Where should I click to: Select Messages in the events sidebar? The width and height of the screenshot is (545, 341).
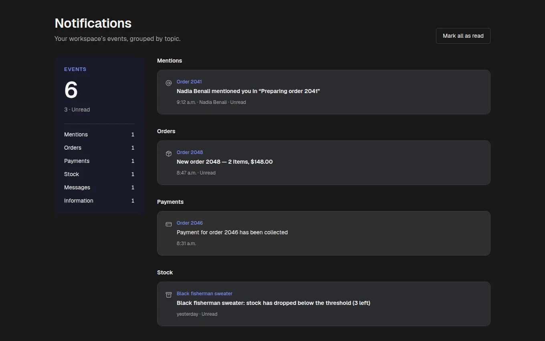point(99,187)
